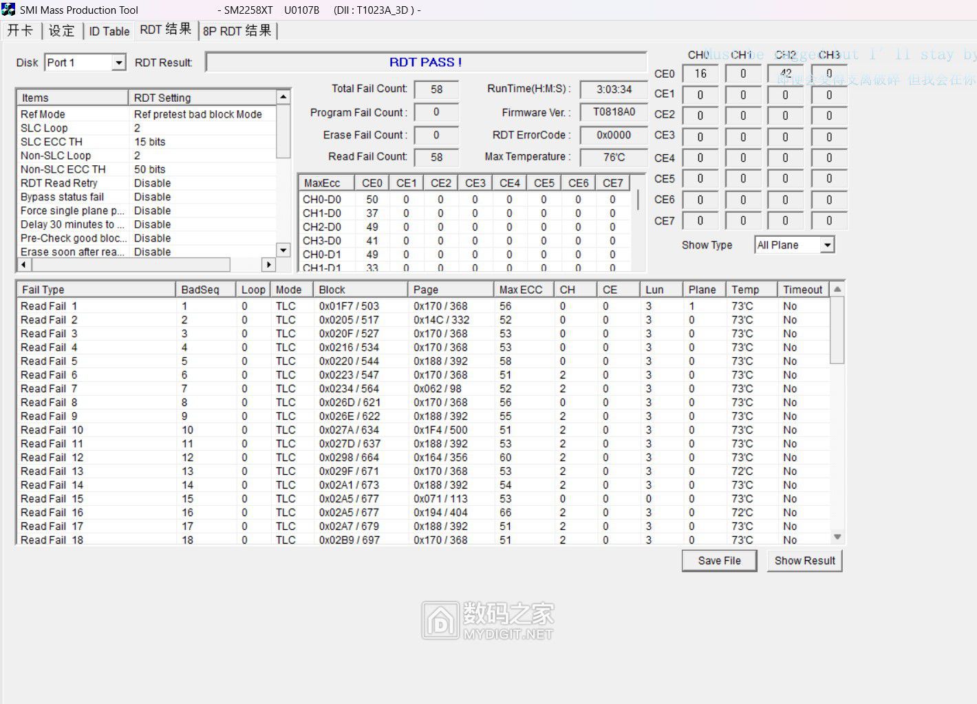Image resolution: width=977 pixels, height=704 pixels.
Task: Go to the ID Table tab
Action: click(109, 31)
